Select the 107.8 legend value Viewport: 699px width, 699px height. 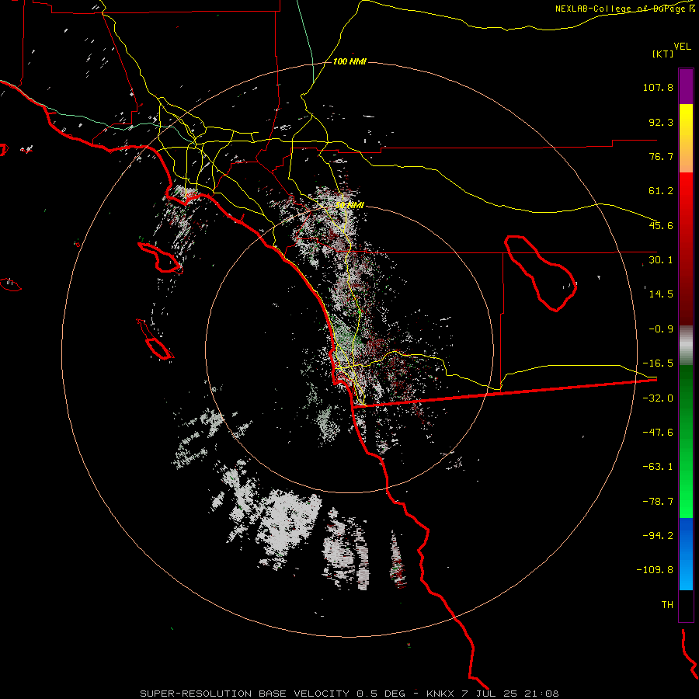click(658, 87)
